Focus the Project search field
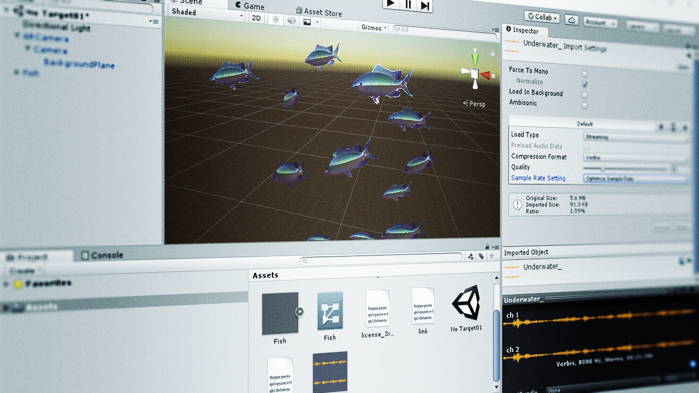Viewport: 699px width, 393px height. tap(382, 260)
